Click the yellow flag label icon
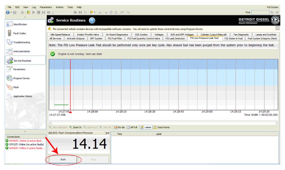Image resolution: width=285 pixels, height=170 pixels. [x=92, y=12]
